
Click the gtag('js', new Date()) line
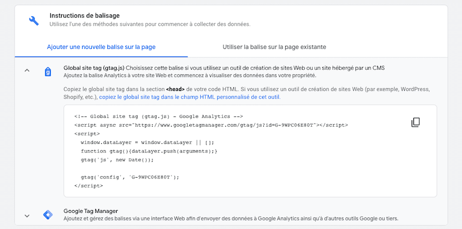[117, 160]
